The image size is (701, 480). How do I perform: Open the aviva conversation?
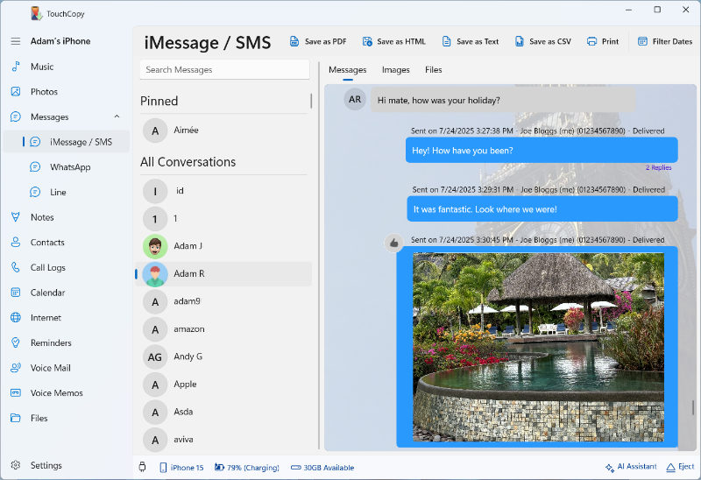tap(223, 440)
